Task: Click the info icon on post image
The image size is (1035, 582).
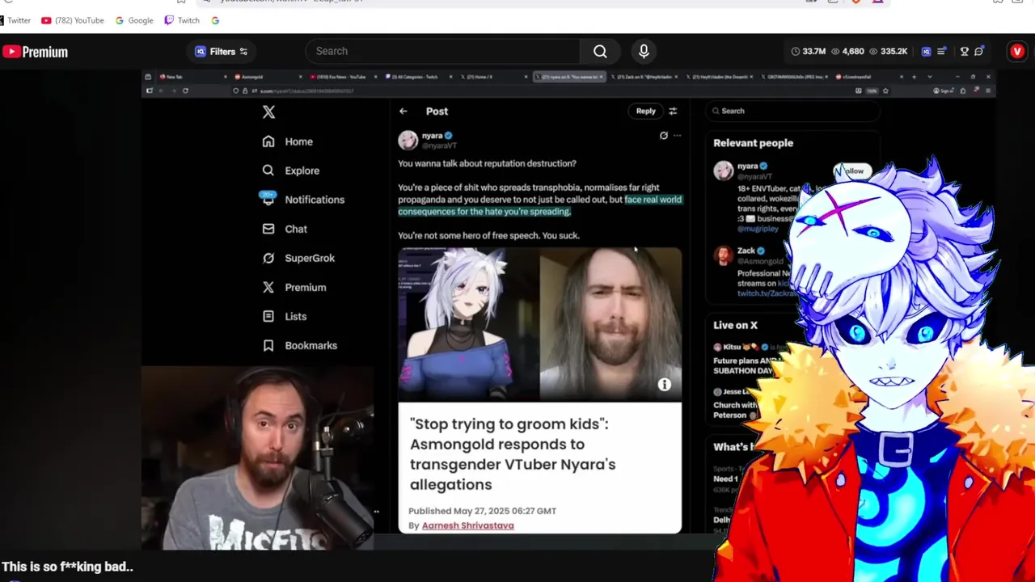Action: (664, 386)
